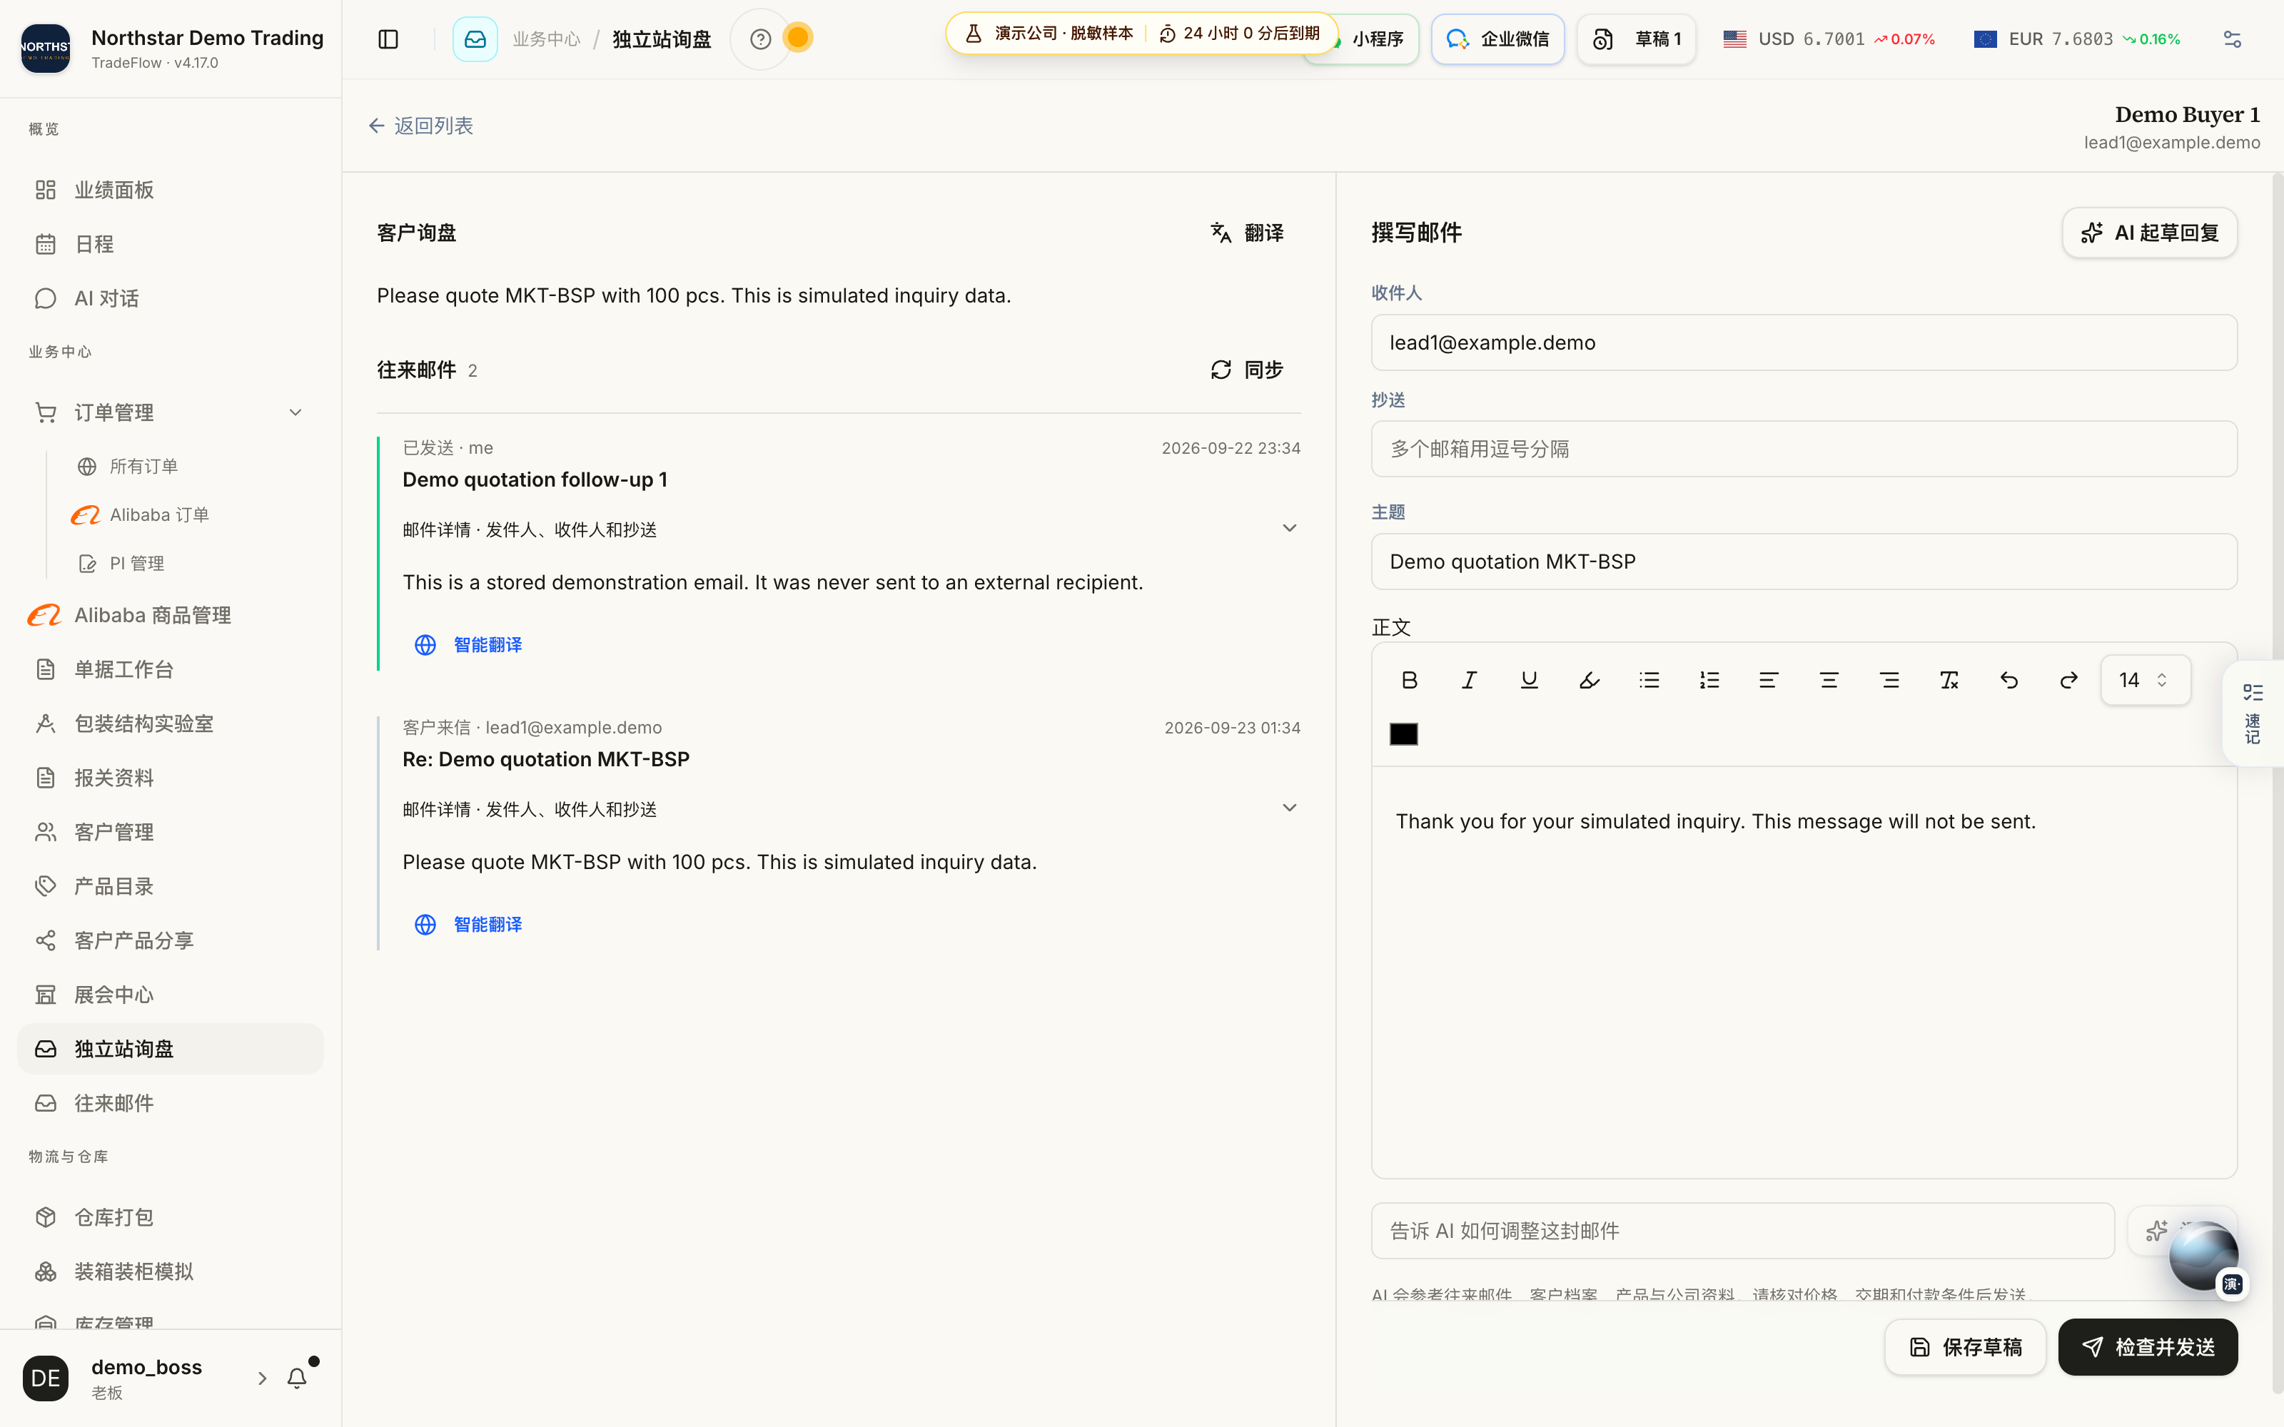This screenshot has height=1427, width=2284.
Task: Apply Bold formatting in editor toolbar
Action: (x=1409, y=681)
